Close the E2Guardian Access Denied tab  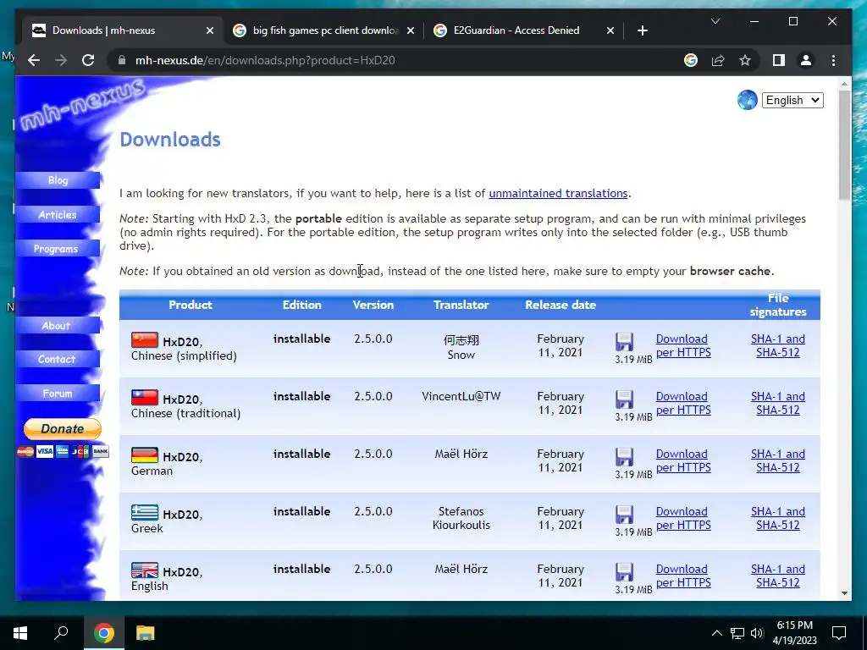point(610,30)
